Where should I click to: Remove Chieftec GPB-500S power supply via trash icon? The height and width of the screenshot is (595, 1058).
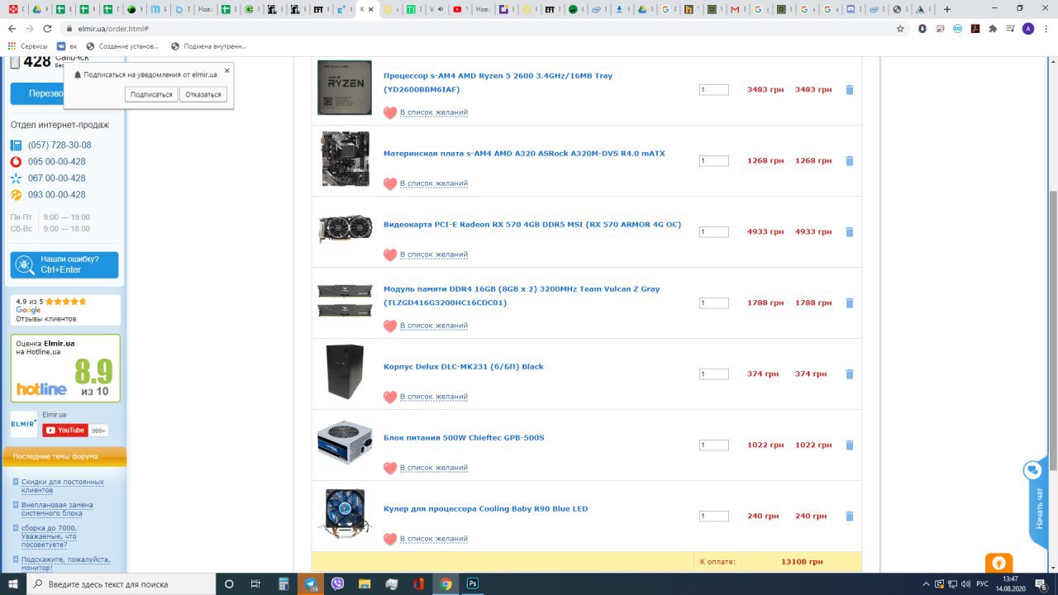click(x=849, y=445)
